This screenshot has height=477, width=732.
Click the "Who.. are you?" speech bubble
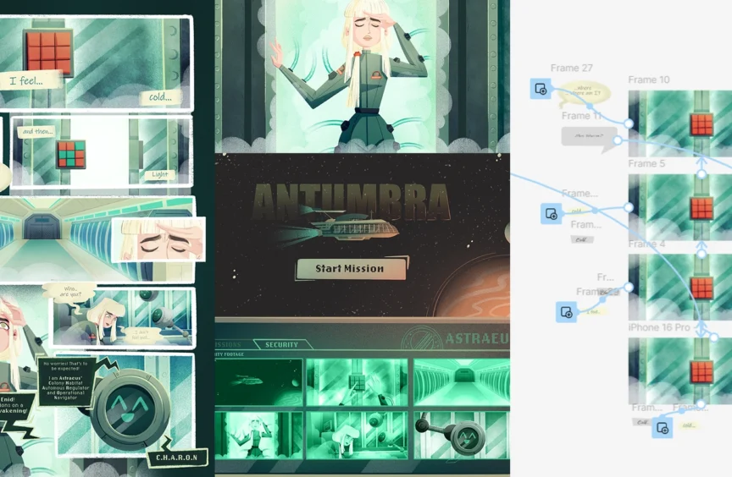[70, 292]
